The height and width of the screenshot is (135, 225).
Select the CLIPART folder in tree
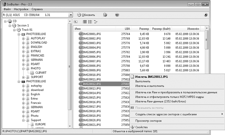pos(41,73)
